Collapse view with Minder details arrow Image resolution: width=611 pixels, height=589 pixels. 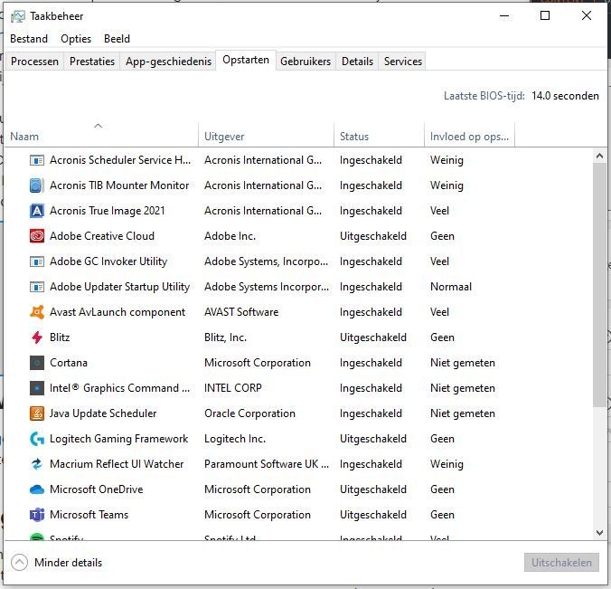coord(19,563)
